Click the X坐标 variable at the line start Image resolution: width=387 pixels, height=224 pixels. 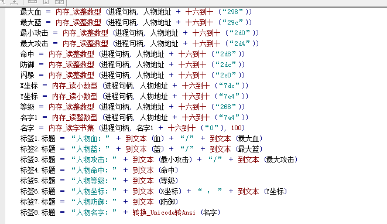(x=29, y=86)
